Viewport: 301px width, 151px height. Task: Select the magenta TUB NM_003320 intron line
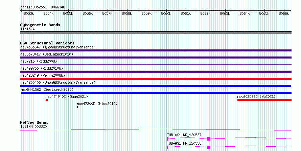click(x=156, y=130)
